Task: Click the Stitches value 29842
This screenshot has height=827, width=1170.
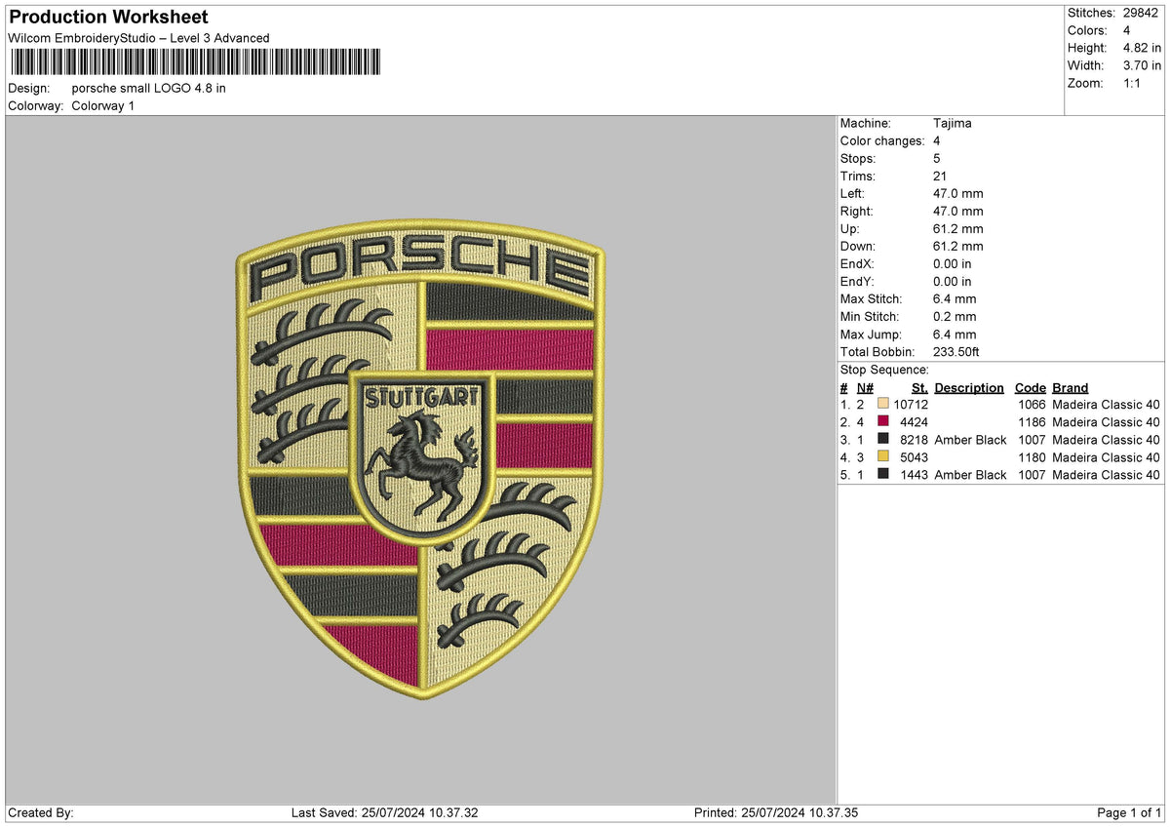Action: [1143, 13]
